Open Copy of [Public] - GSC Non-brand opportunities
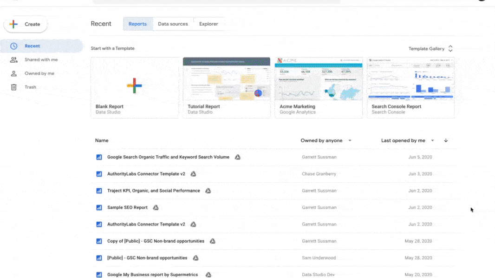The image size is (495, 278). pos(156,241)
